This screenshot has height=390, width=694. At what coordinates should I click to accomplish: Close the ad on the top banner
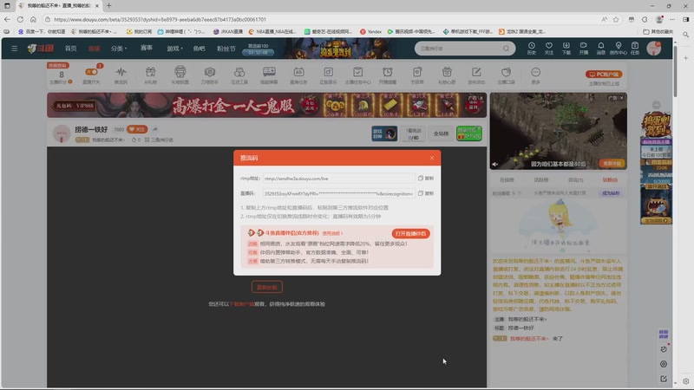(x=481, y=98)
